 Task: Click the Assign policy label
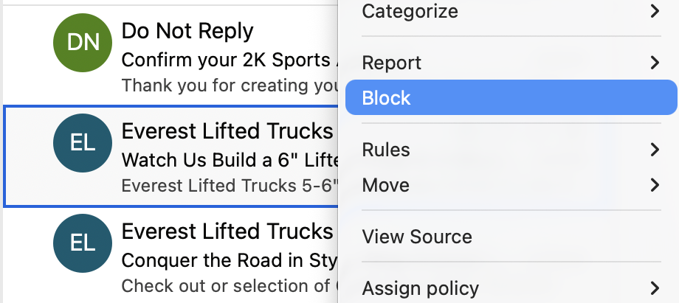click(420, 288)
